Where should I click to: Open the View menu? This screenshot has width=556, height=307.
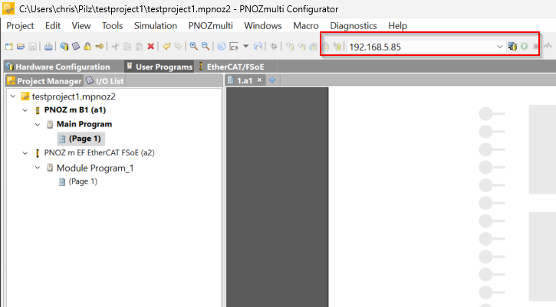coord(81,26)
